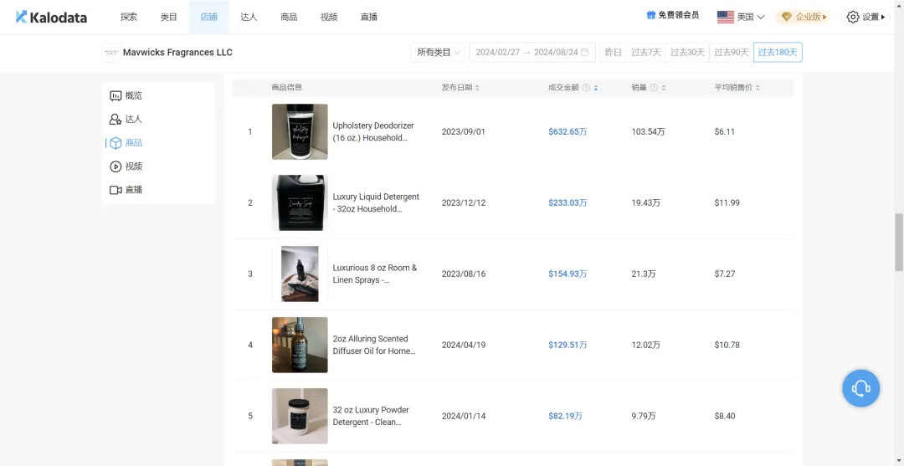Click the $129.51万 revenue value
The height and width of the screenshot is (466, 904).
click(568, 345)
